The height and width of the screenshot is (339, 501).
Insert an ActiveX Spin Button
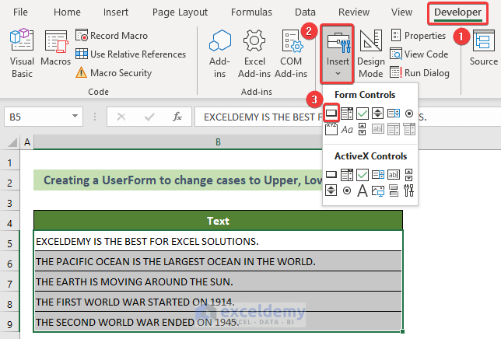pyautogui.click(x=331, y=190)
